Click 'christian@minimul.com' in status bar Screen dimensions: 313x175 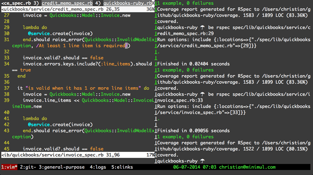pos(247,167)
